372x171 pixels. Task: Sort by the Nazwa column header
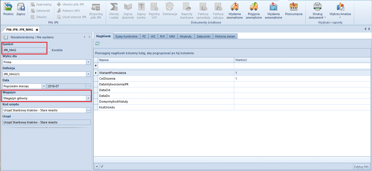(166, 60)
